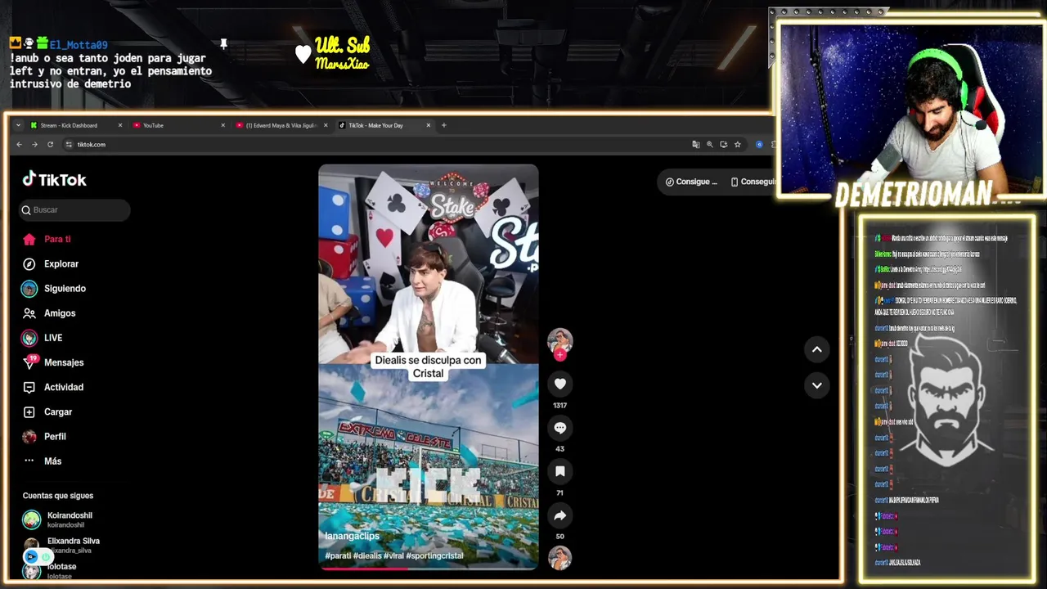Screen dimensions: 1047x589
Task: Open the tab search dropdown arrow
Action: [18, 125]
